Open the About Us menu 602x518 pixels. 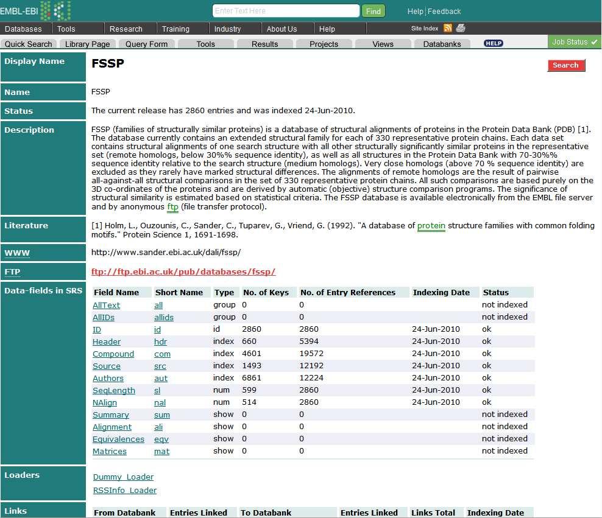282,29
